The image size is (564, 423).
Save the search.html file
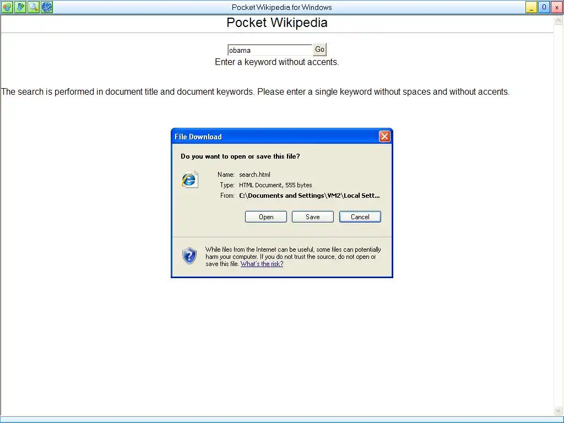[313, 217]
